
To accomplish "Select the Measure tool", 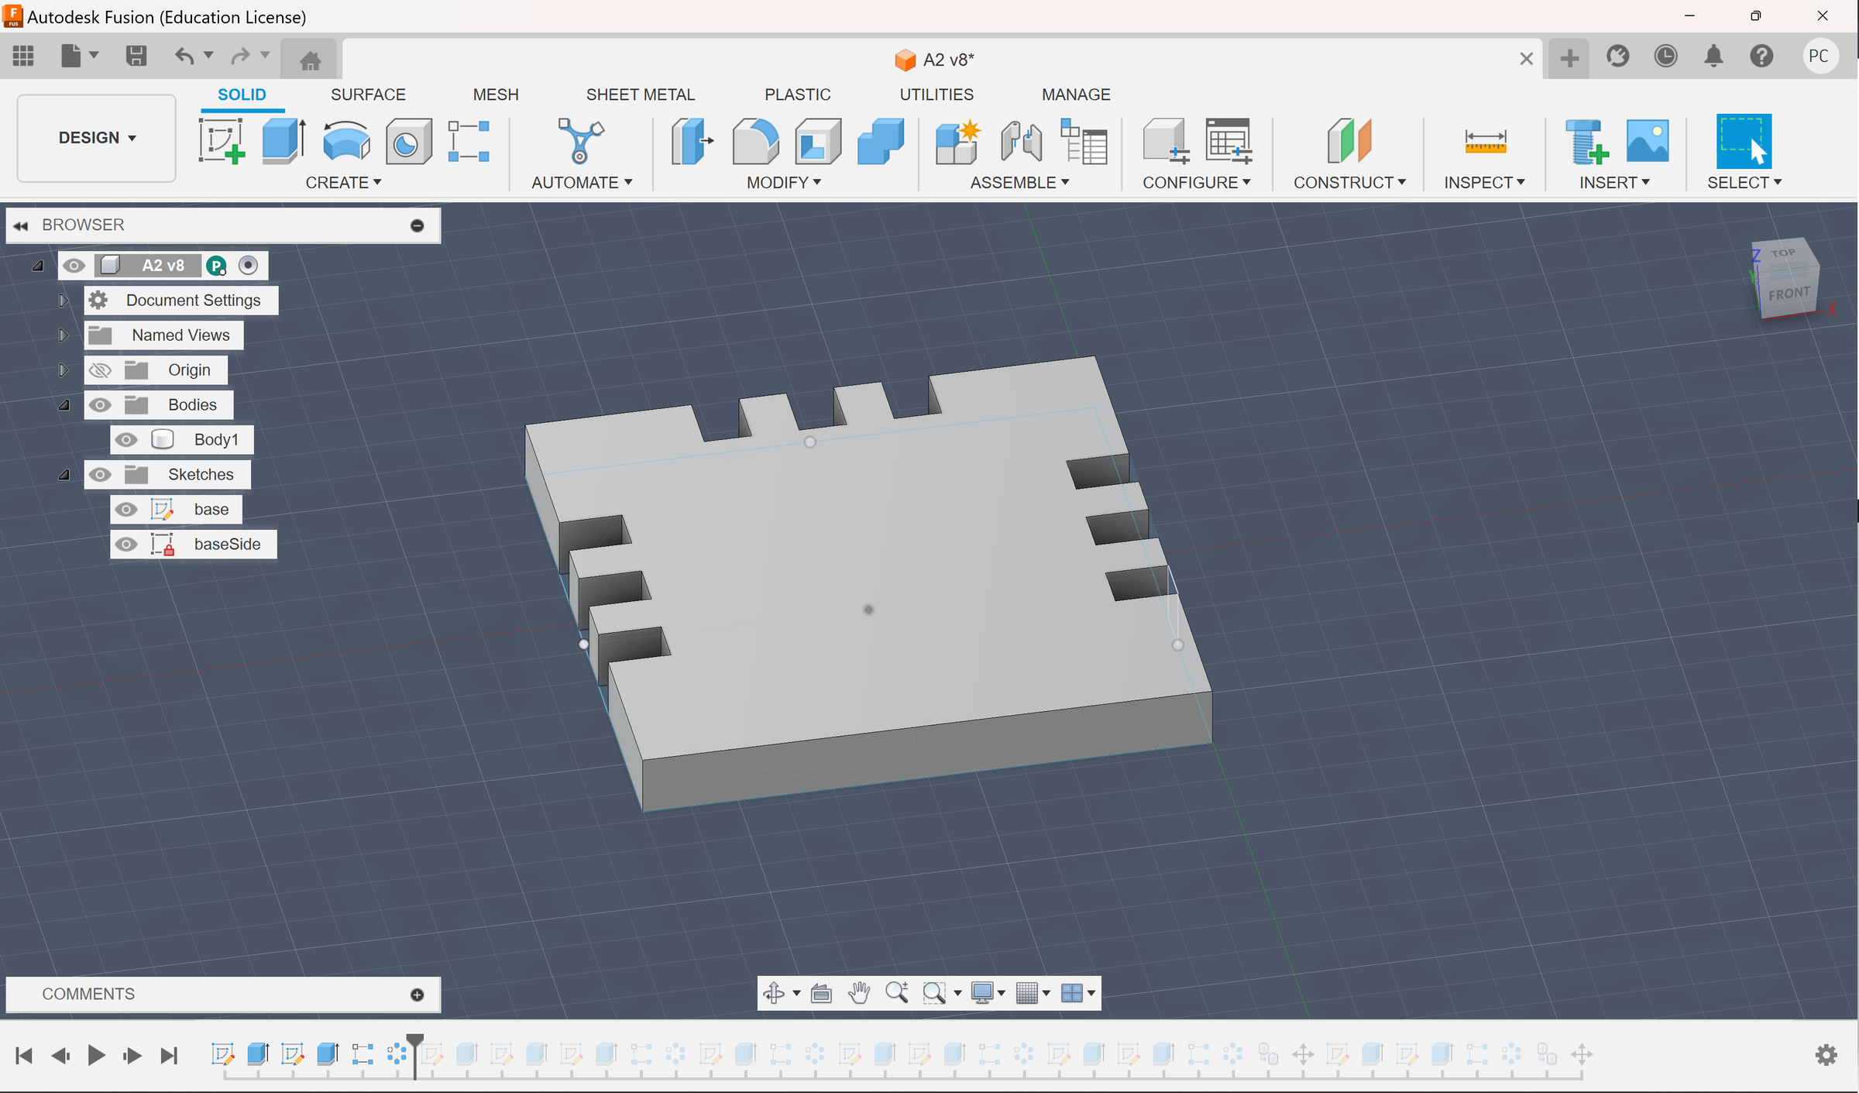I will pyautogui.click(x=1485, y=141).
